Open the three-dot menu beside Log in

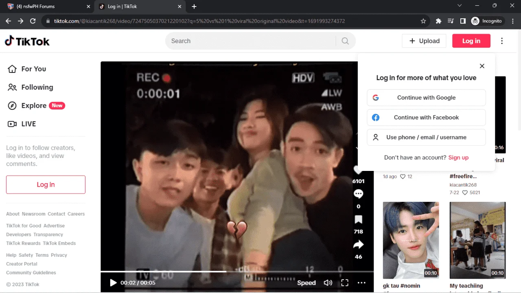click(502, 41)
